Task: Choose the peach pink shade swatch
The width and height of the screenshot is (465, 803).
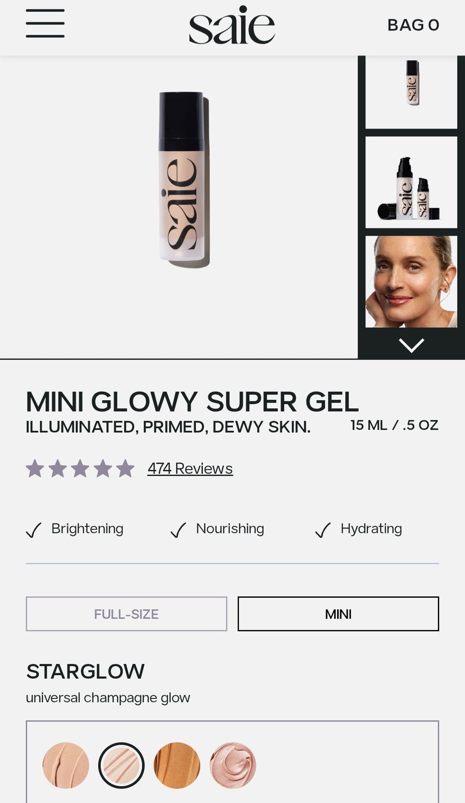Action: pyautogui.click(x=66, y=765)
